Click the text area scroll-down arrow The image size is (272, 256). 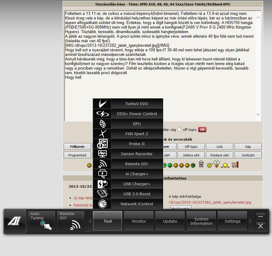click(258, 114)
